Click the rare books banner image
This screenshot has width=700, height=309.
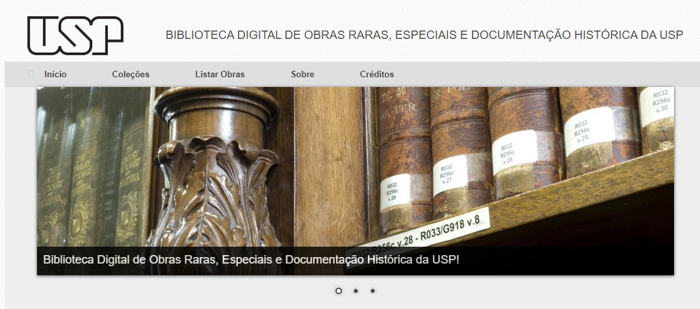356,180
